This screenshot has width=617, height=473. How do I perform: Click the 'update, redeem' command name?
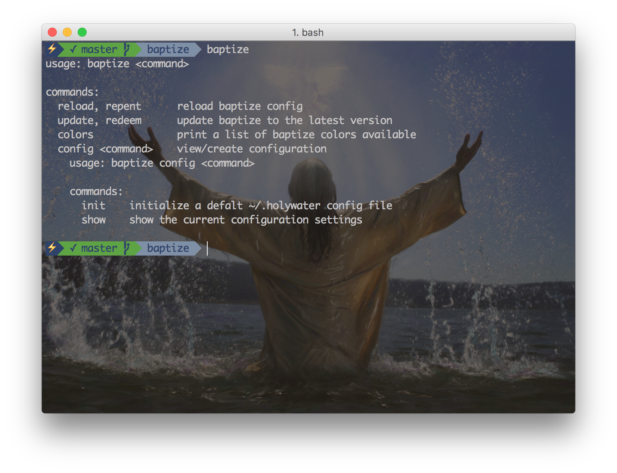[99, 120]
